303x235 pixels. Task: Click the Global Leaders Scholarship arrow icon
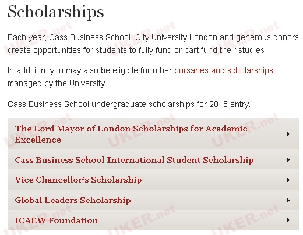pyautogui.click(x=288, y=200)
